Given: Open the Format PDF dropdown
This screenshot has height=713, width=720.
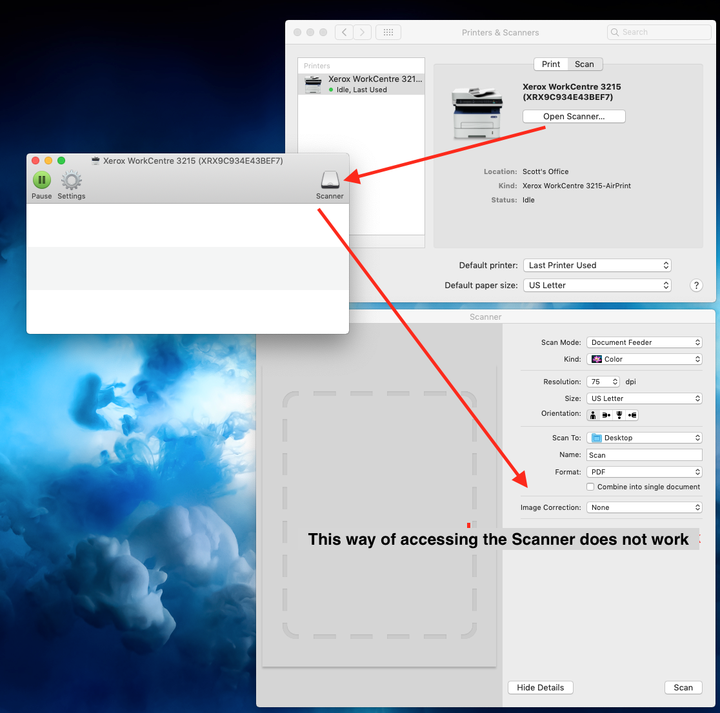Looking at the screenshot, I should [645, 472].
